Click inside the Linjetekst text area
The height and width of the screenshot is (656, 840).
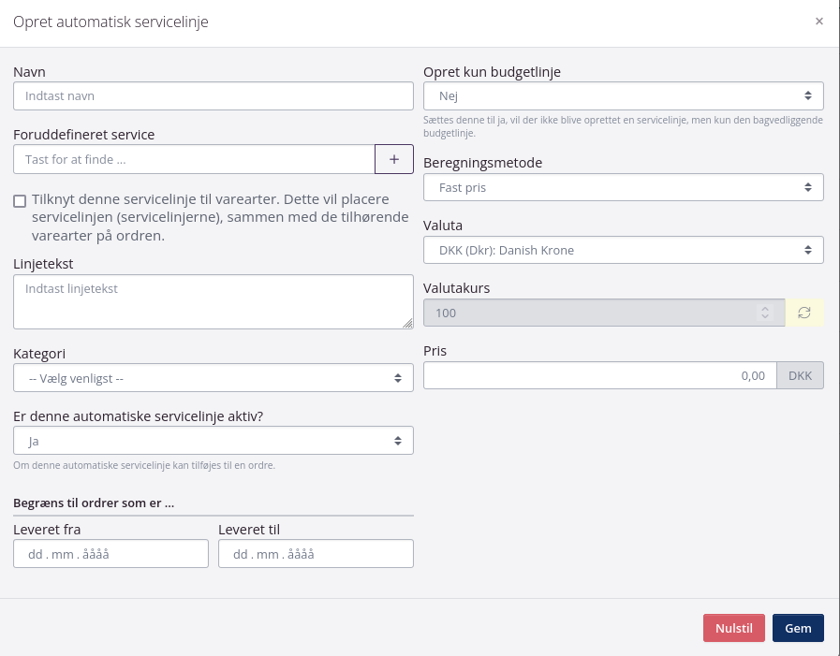[214, 301]
